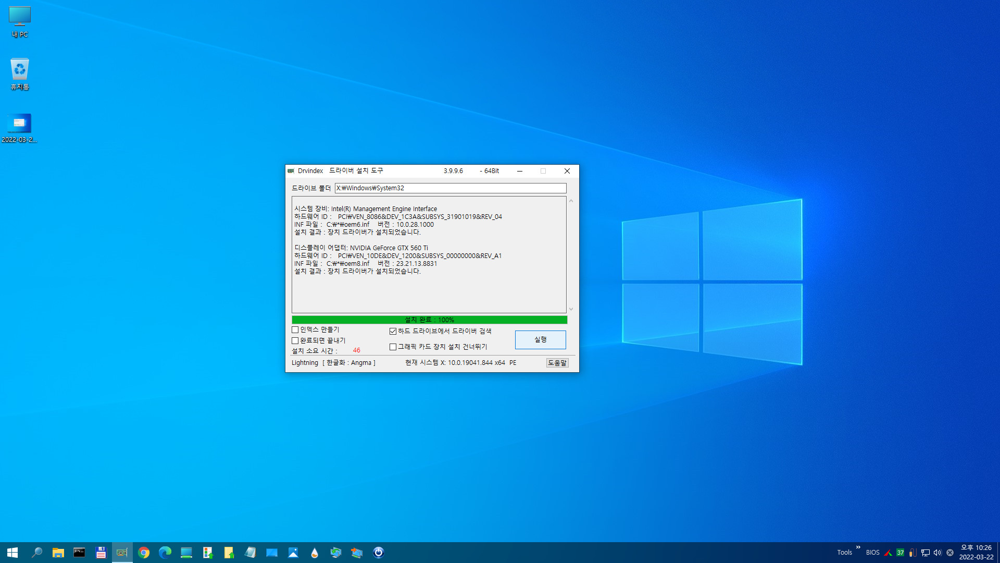
Task: Launch Google Chrome from the taskbar
Action: pyautogui.click(x=144, y=553)
